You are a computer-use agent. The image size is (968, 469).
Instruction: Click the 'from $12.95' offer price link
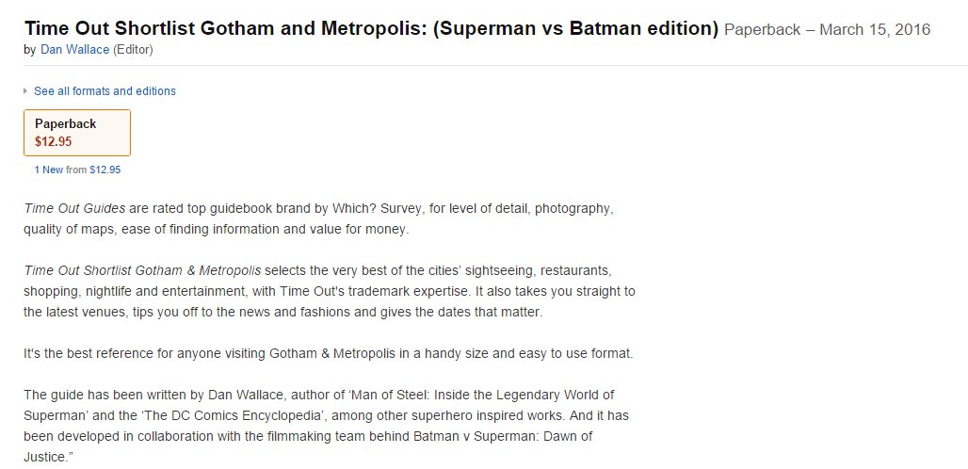tap(93, 170)
